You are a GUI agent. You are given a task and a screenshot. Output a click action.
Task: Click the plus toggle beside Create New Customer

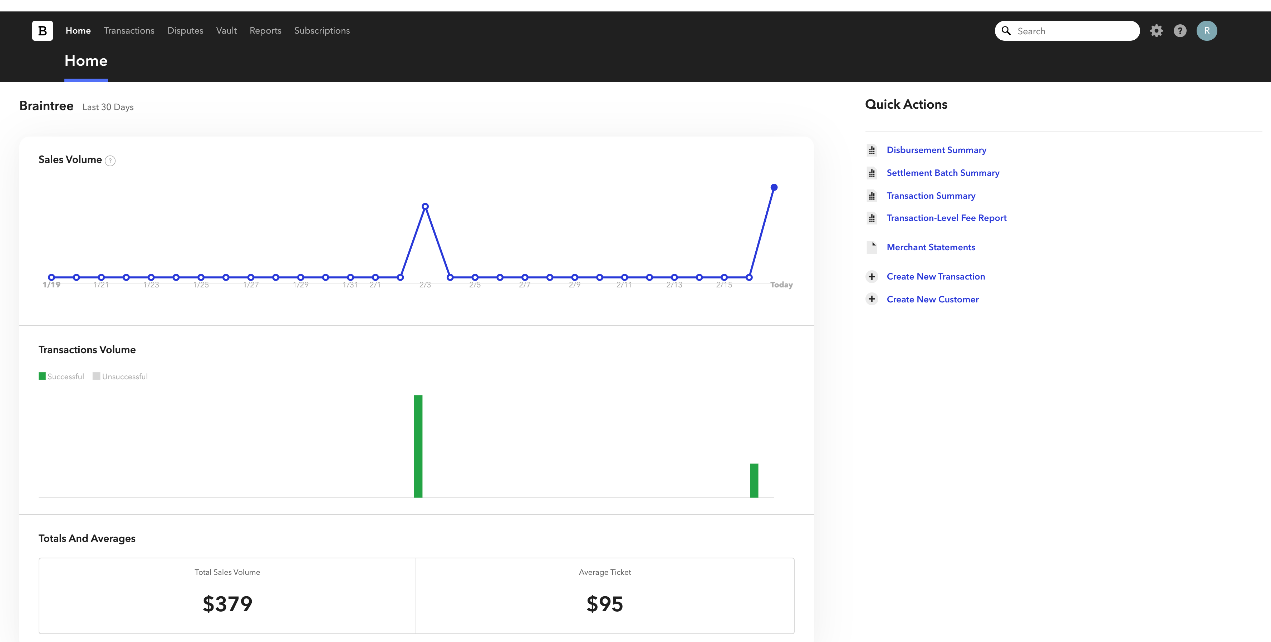[x=872, y=299]
